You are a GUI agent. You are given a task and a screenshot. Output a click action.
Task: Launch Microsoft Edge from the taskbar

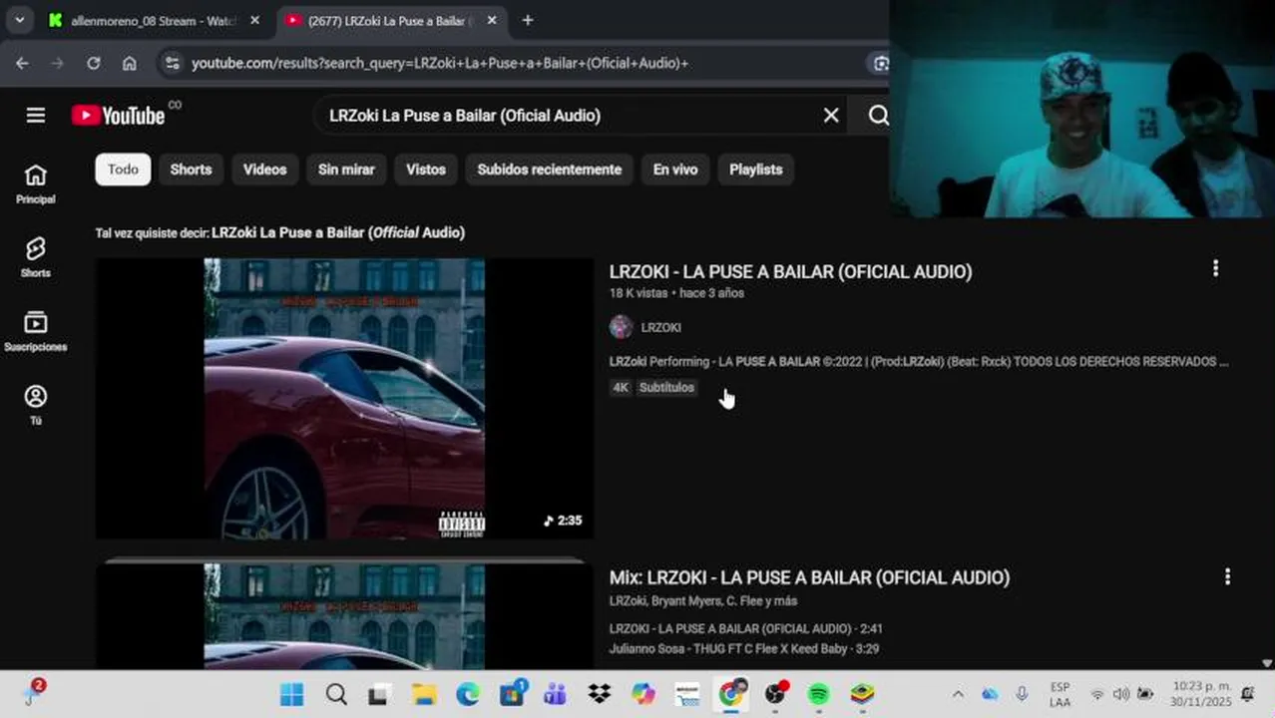pyautogui.click(x=468, y=694)
